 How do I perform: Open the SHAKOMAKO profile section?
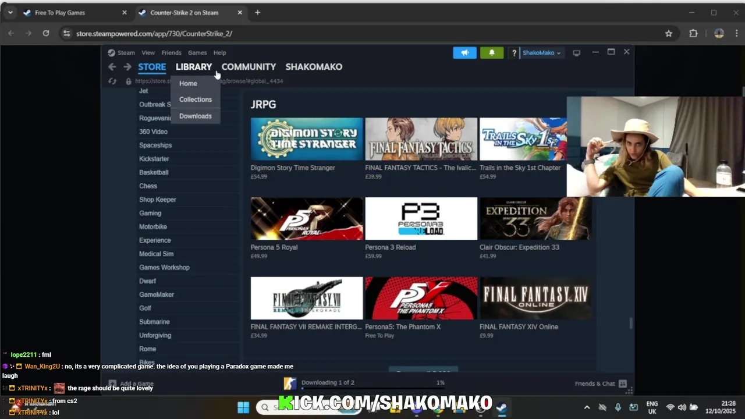[314, 67]
